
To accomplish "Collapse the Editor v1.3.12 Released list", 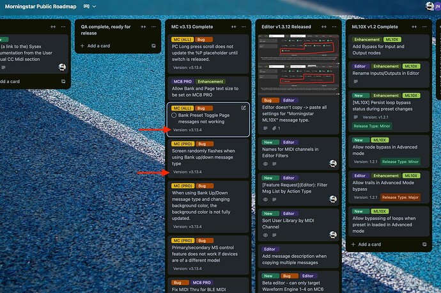I will point(324,27).
